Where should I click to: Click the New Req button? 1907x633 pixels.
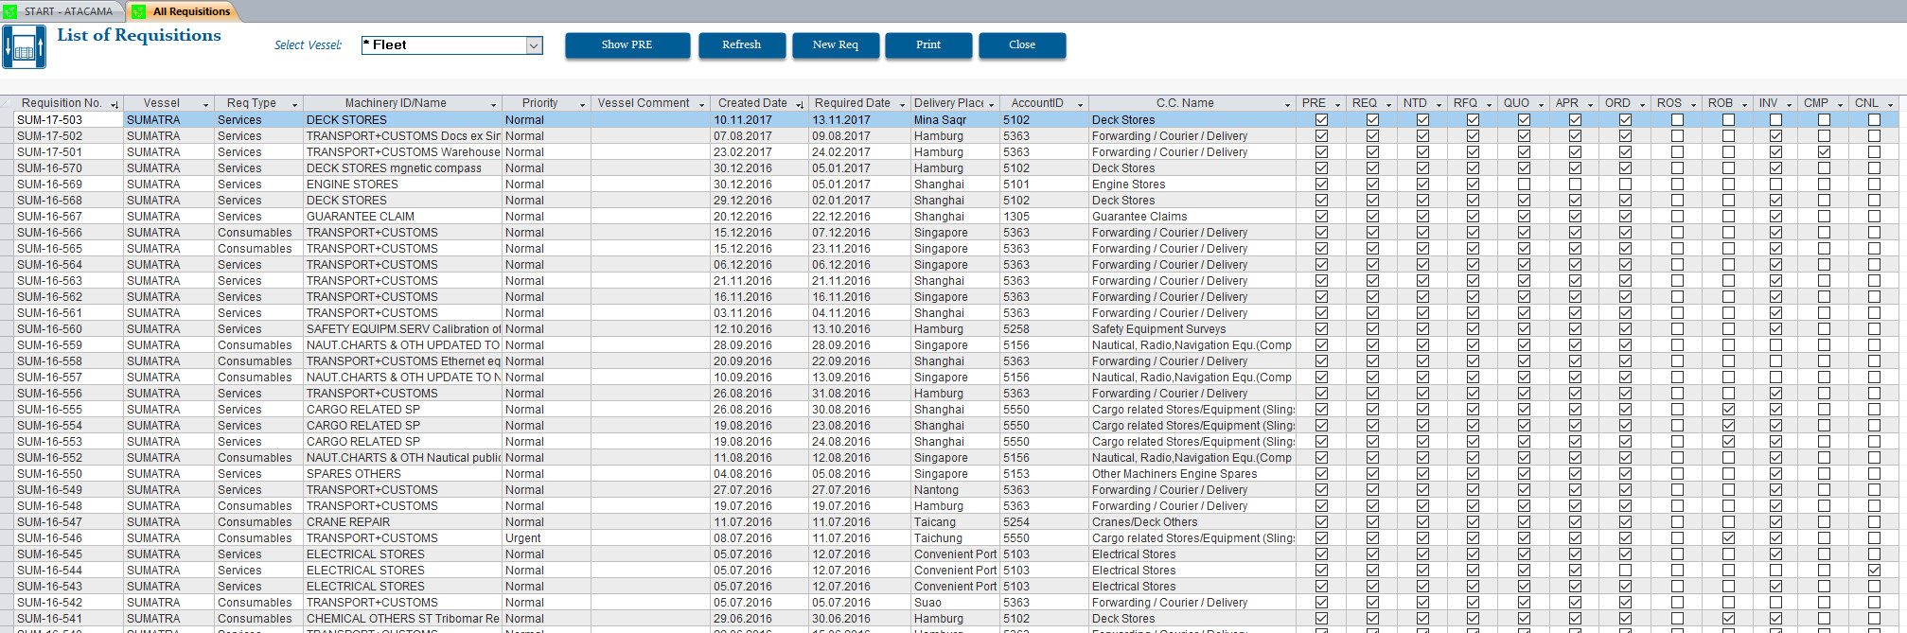(x=836, y=45)
